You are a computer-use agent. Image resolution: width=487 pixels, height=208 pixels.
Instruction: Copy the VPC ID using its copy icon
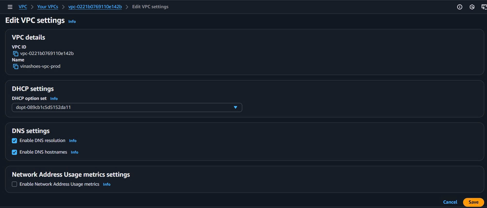pos(15,53)
